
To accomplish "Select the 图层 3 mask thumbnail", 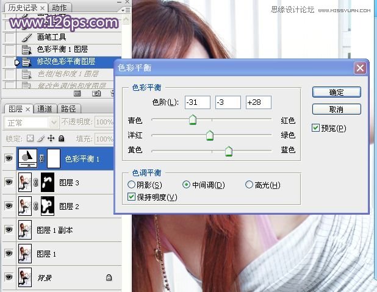I will [48, 182].
